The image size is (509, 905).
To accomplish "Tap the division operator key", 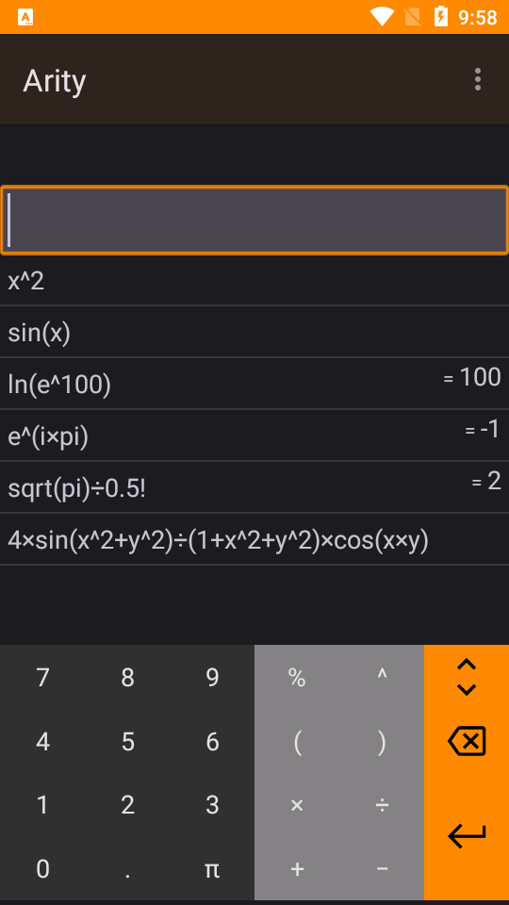I will coord(382,804).
